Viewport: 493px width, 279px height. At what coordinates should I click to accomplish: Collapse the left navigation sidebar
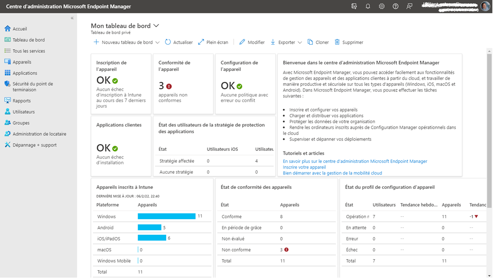[x=72, y=18]
